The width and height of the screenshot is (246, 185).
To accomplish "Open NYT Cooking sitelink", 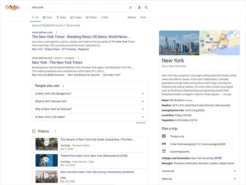I will 69,49.
